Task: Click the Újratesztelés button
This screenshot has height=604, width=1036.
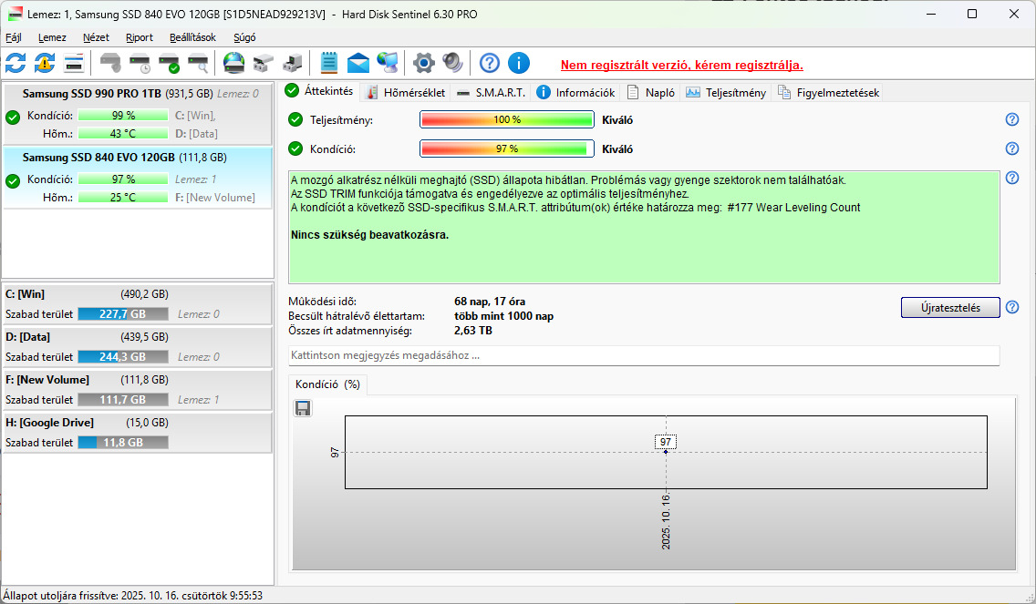Action: (x=950, y=308)
